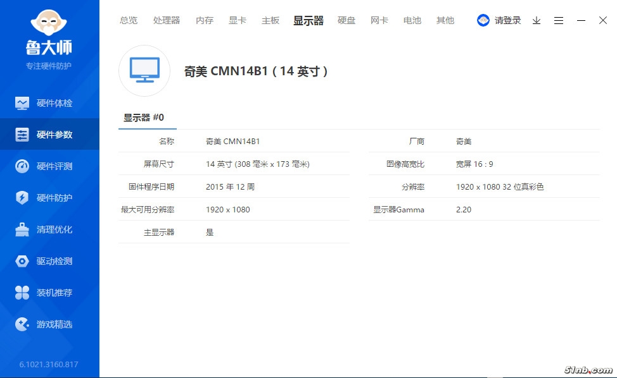The width and height of the screenshot is (617, 378).
Task: Click the max resolution value 1920 x 1080
Action: point(228,210)
